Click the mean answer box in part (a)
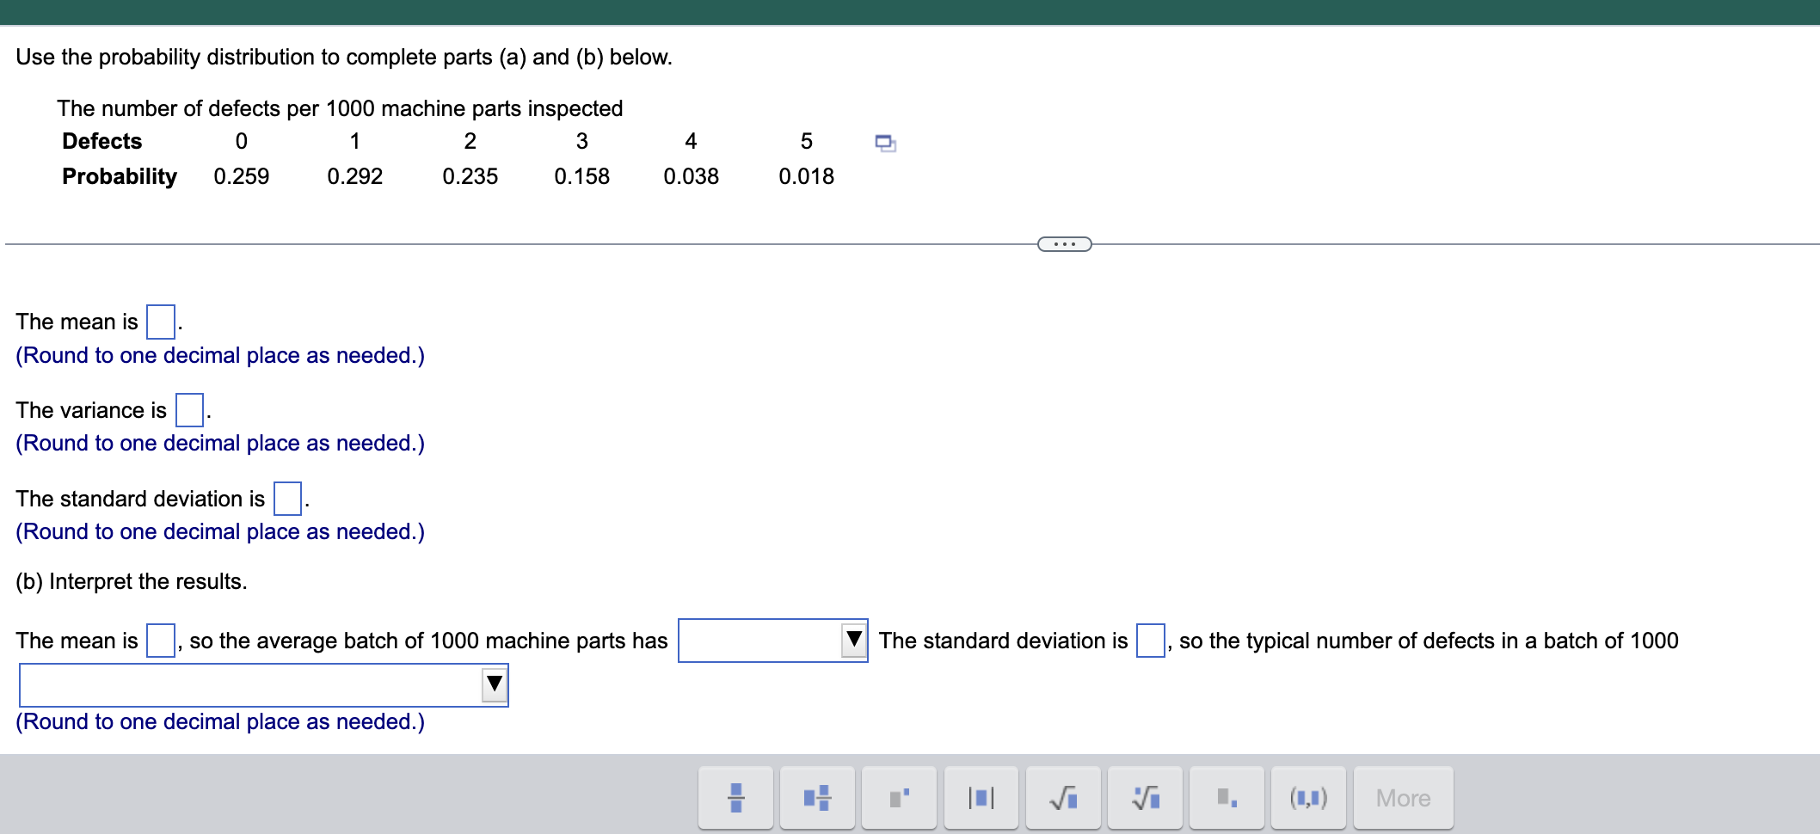Viewport: 1820px width, 834px height. click(161, 322)
